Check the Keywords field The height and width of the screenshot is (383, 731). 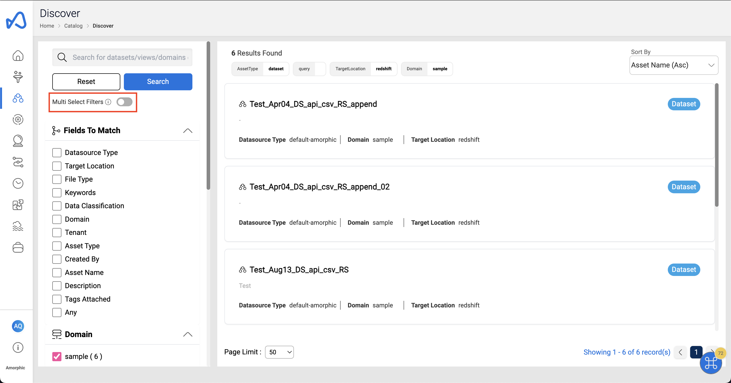point(57,193)
